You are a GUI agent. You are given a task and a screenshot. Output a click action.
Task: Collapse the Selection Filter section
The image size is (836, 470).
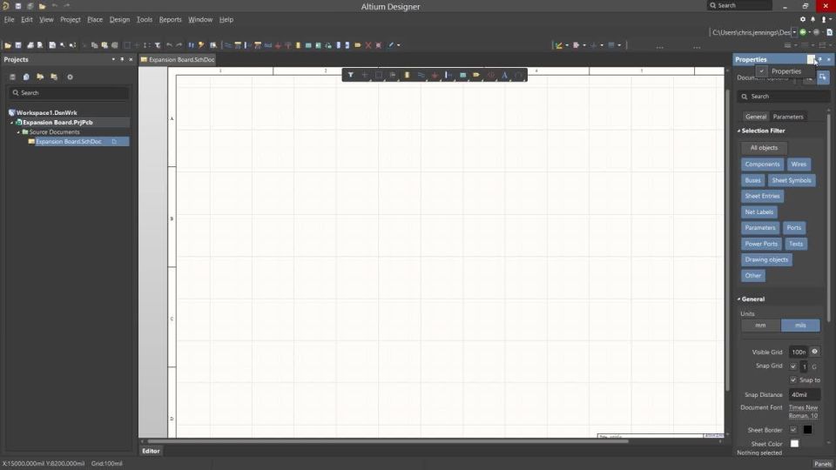point(739,131)
